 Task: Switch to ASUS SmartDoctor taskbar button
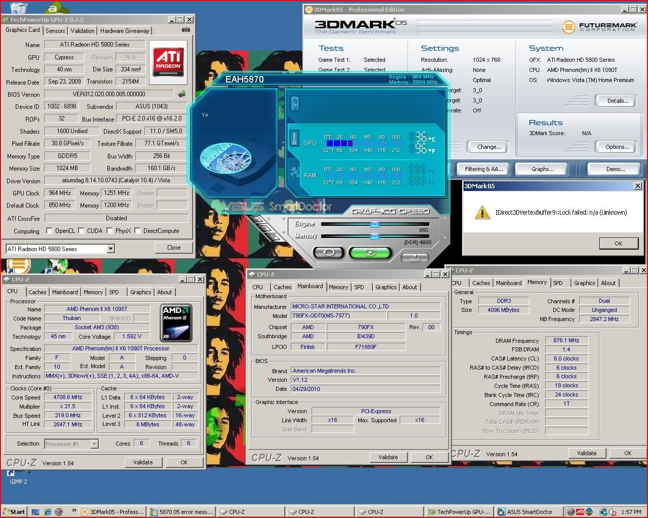click(528, 512)
